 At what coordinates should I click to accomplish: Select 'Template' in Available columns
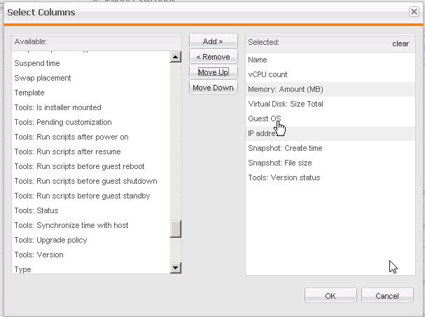coord(29,93)
